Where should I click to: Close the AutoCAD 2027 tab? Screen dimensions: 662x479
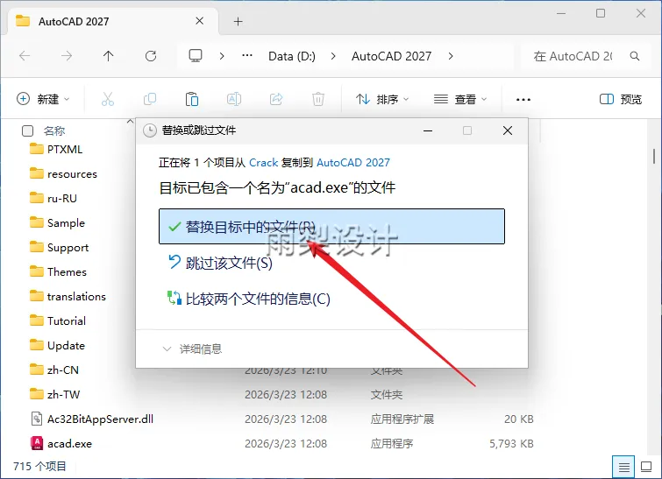click(200, 21)
